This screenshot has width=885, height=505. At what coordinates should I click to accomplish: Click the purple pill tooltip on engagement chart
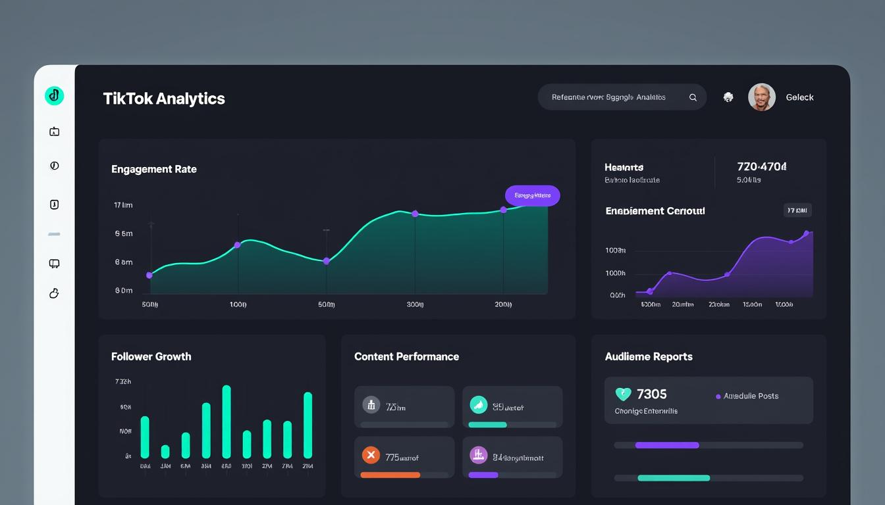click(532, 195)
